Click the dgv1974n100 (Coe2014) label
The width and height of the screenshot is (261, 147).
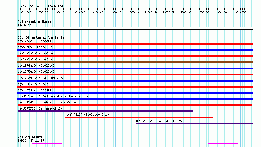(36, 65)
